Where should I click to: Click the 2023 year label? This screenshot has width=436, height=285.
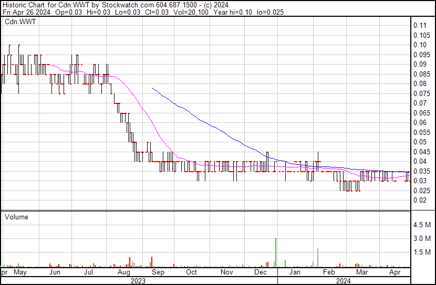click(x=138, y=281)
